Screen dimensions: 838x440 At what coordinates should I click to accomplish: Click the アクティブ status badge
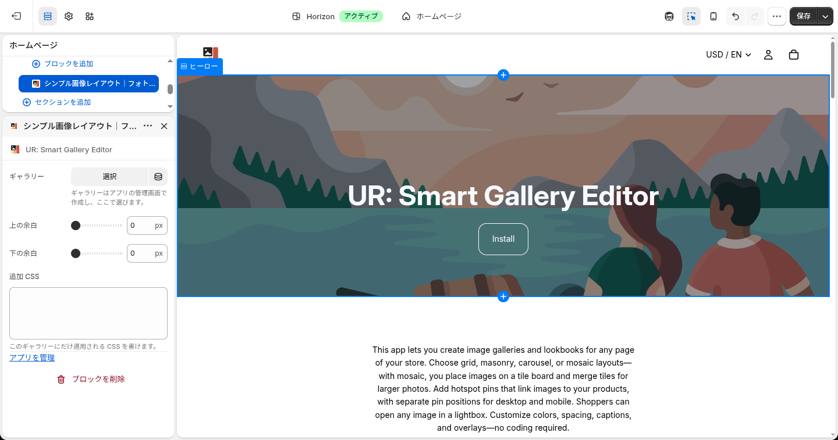coord(361,16)
